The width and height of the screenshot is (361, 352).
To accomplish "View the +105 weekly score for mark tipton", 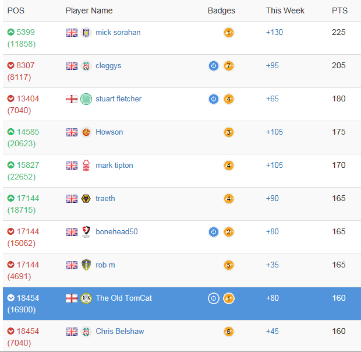I will click(274, 166).
